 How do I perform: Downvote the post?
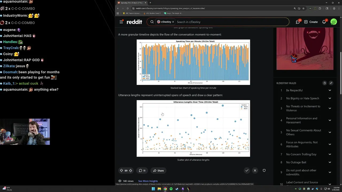pyautogui.click(x=131, y=171)
